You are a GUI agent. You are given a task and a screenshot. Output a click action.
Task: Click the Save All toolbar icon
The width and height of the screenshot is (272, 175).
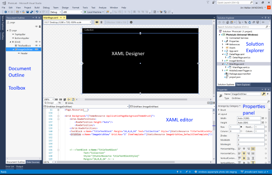coord(32,12)
